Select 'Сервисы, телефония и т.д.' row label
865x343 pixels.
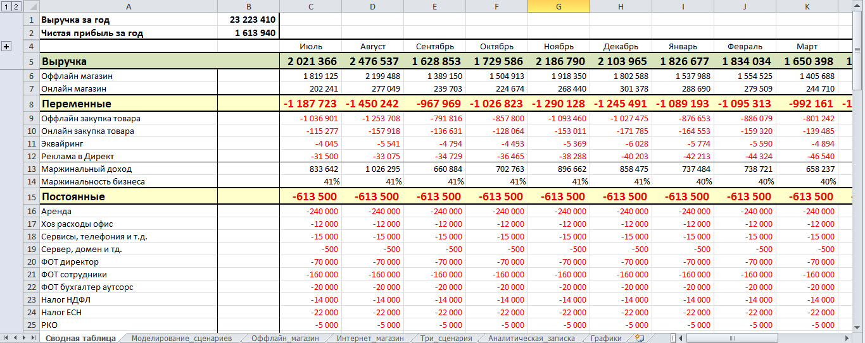point(129,236)
